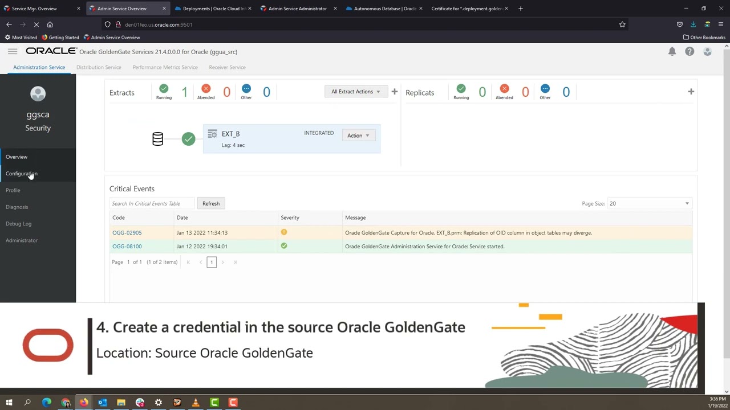Switch to Performance Metrics Service tab

point(165,67)
